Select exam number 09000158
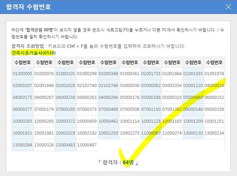The width and height of the screenshot is (237, 176). click(214, 109)
